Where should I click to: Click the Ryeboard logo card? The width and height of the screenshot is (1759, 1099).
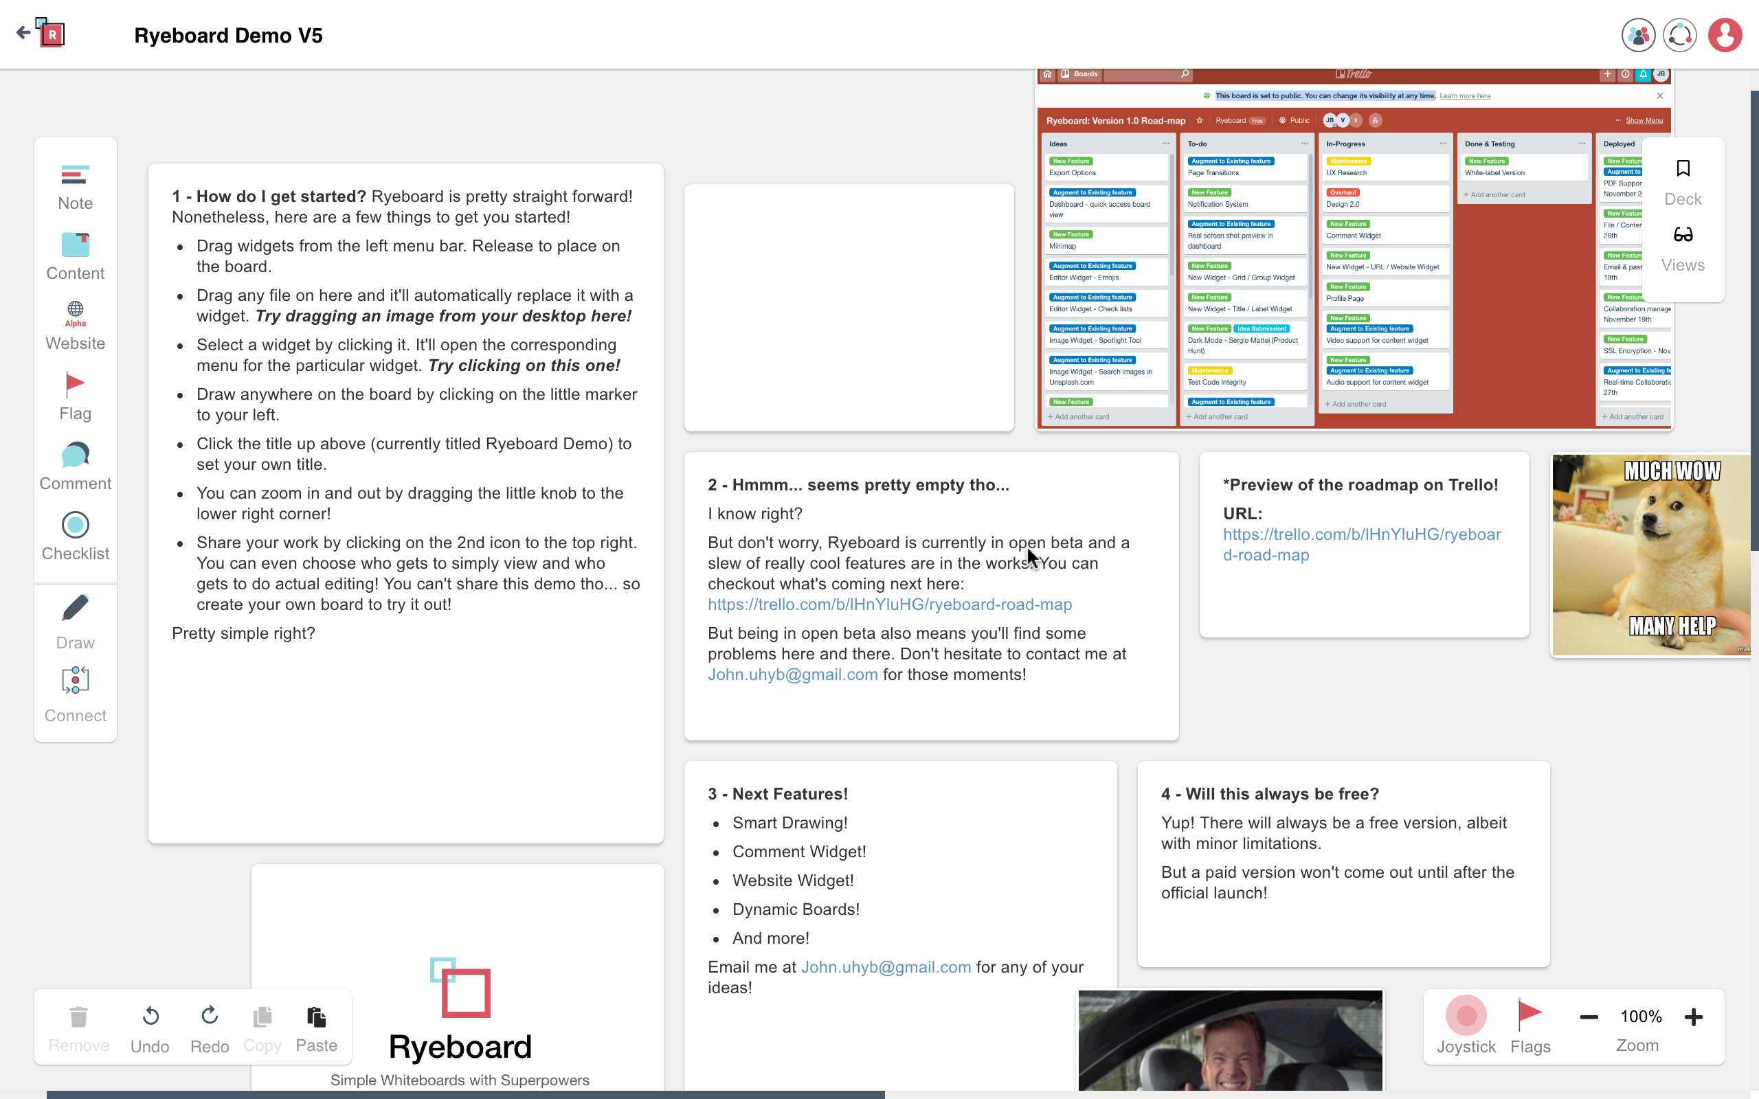(457, 978)
